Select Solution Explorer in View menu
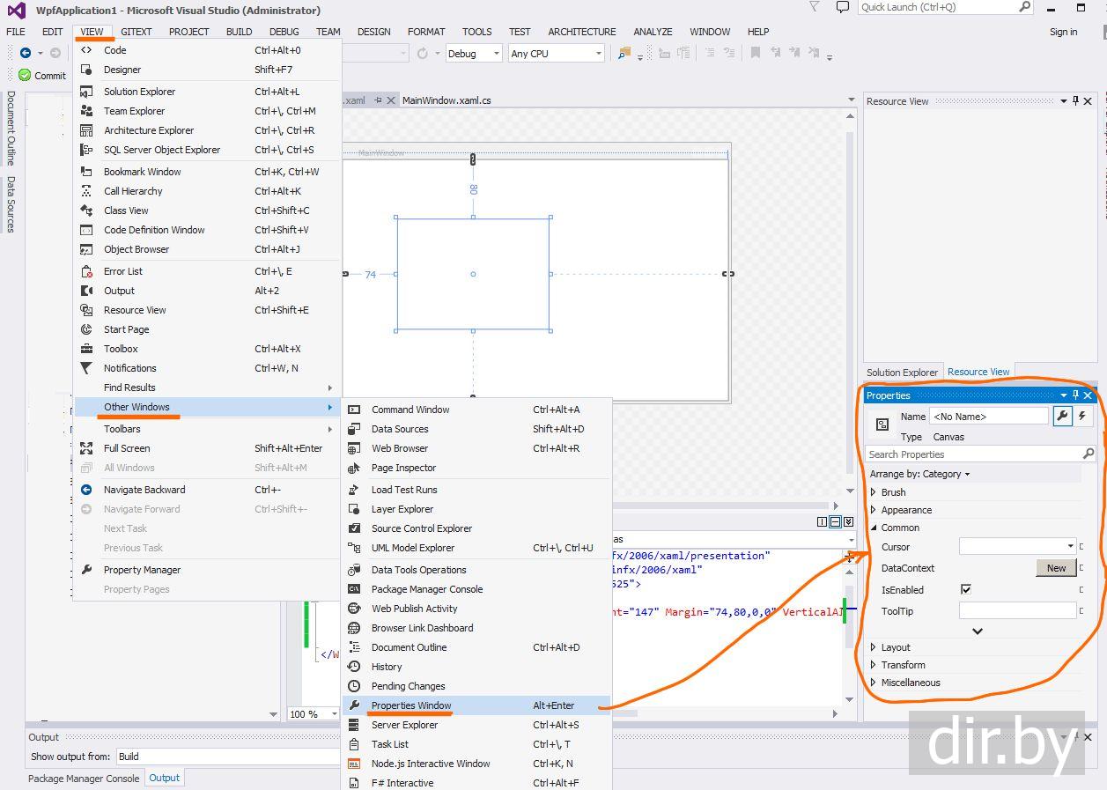 (139, 92)
